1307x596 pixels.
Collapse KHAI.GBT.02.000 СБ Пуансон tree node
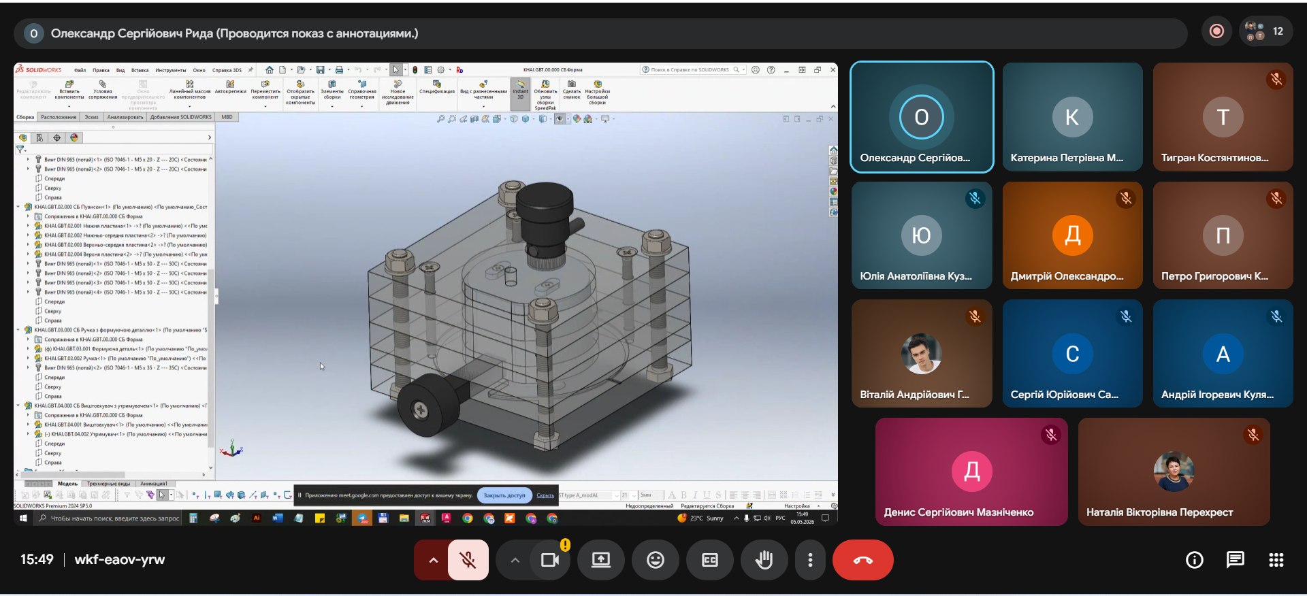click(18, 207)
